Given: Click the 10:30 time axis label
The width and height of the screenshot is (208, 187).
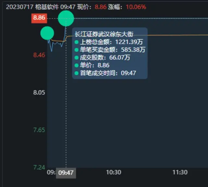Looking at the screenshot, I should (114, 172).
